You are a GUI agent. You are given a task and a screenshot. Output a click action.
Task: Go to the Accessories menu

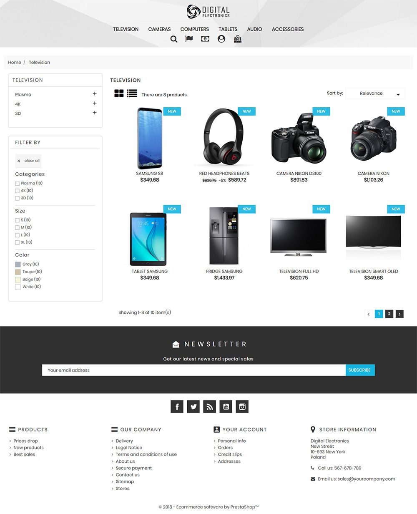288,29
